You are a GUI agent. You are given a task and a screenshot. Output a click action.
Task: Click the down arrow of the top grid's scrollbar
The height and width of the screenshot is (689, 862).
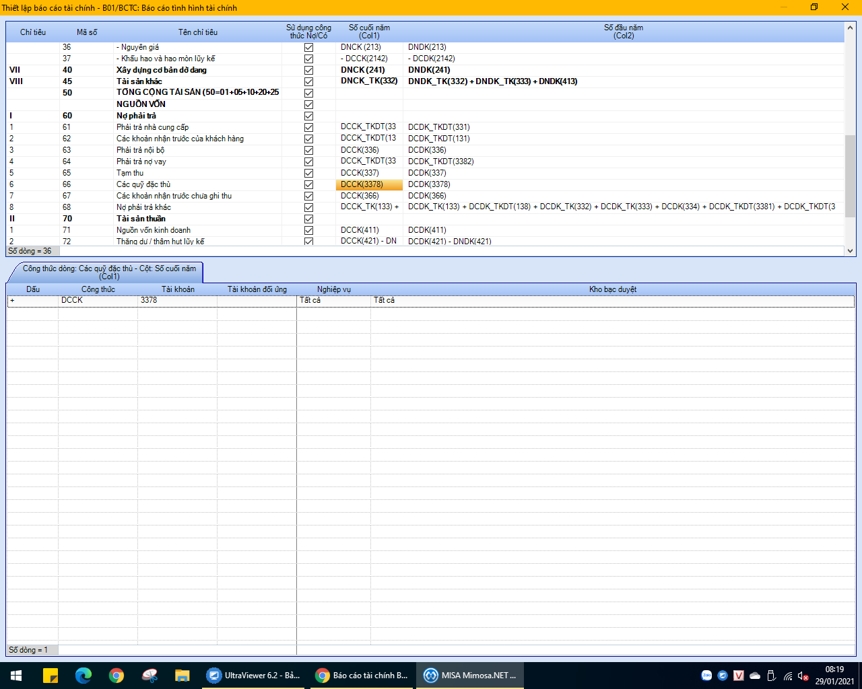[x=850, y=250]
